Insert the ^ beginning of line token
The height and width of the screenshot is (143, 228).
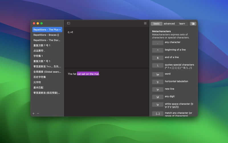(158, 50)
